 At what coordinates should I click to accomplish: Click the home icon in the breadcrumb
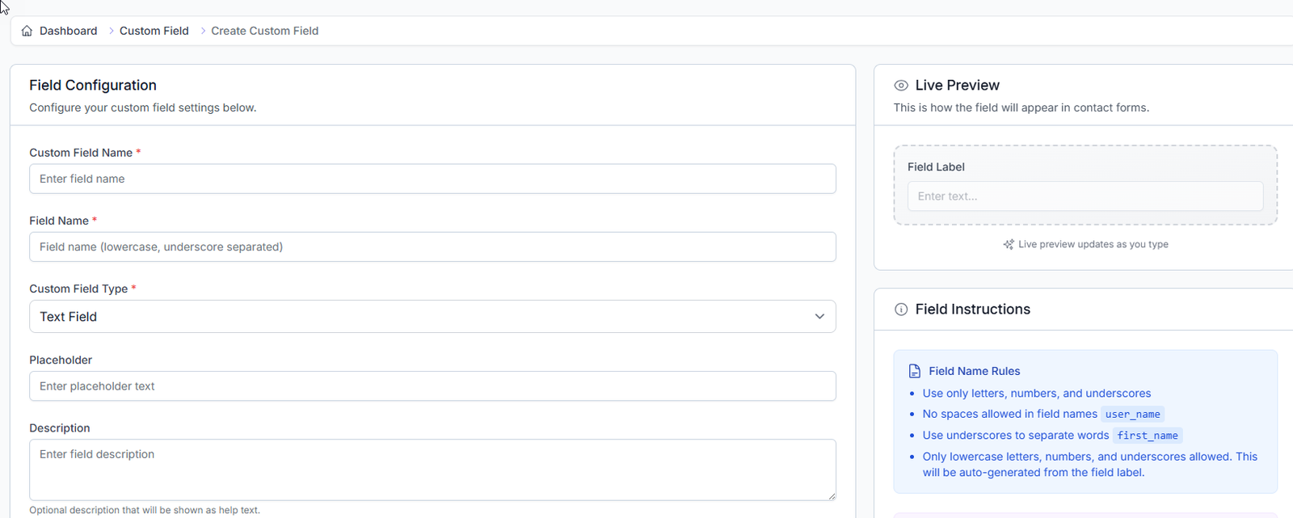coord(27,31)
